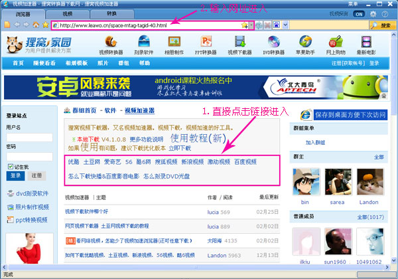
Task: Open the 视频下载器 film icon
Action: point(239,41)
